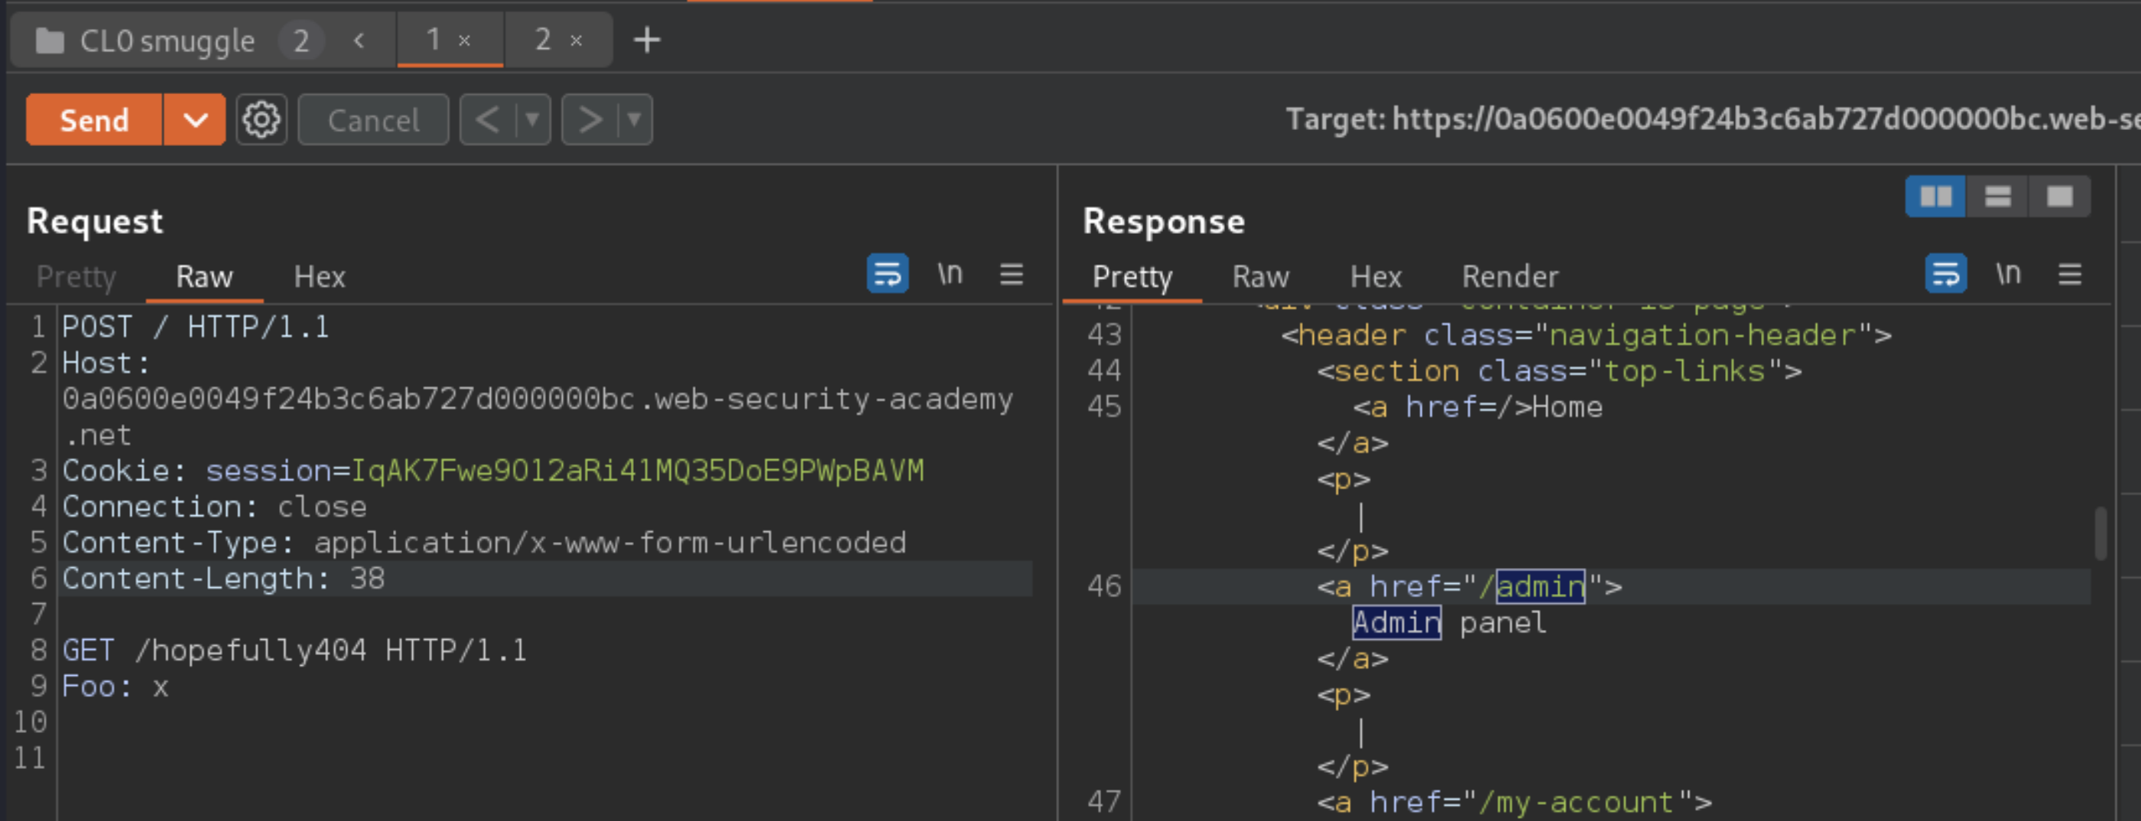Choose combined tabbed layout icon
The width and height of the screenshot is (2141, 821).
coord(2059,197)
